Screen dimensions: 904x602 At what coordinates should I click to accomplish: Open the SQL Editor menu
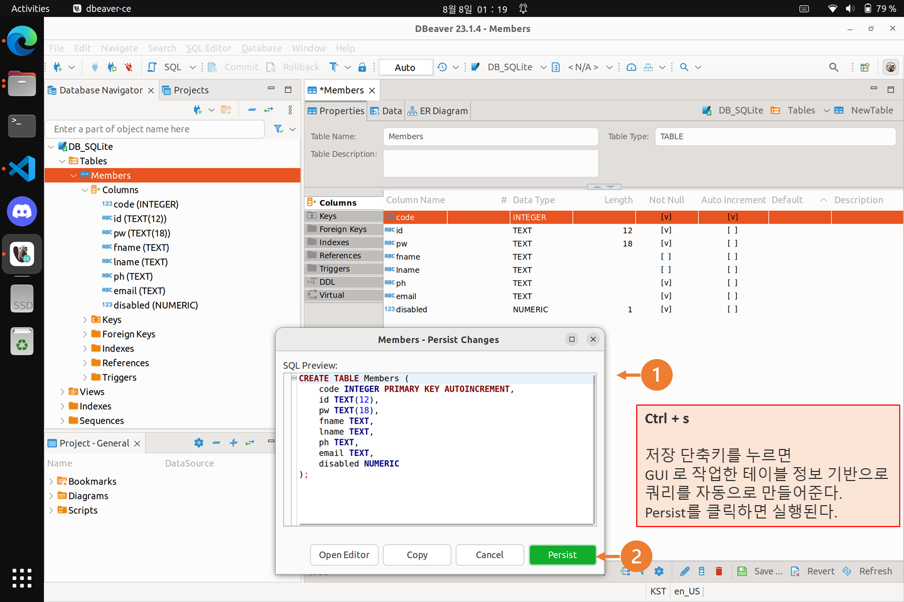point(208,48)
